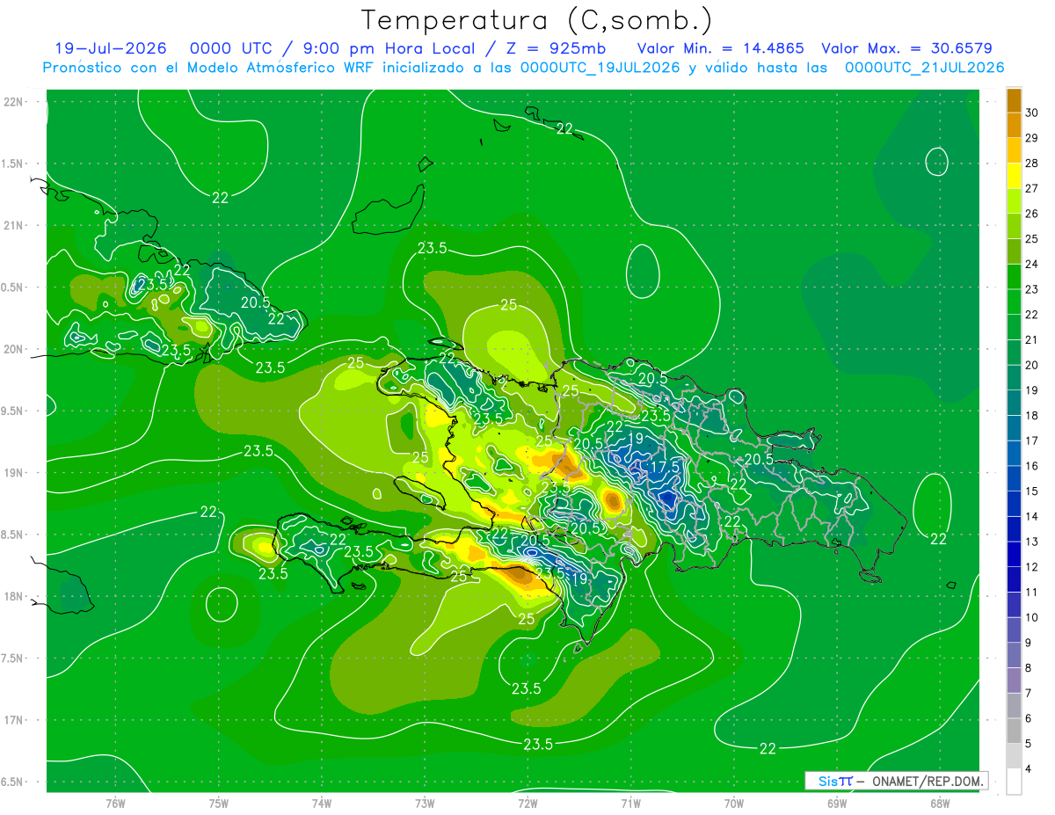This screenshot has height=815, width=1055.
Task: Click the "Valor Min. = 14.4865" value
Action: coord(720,48)
